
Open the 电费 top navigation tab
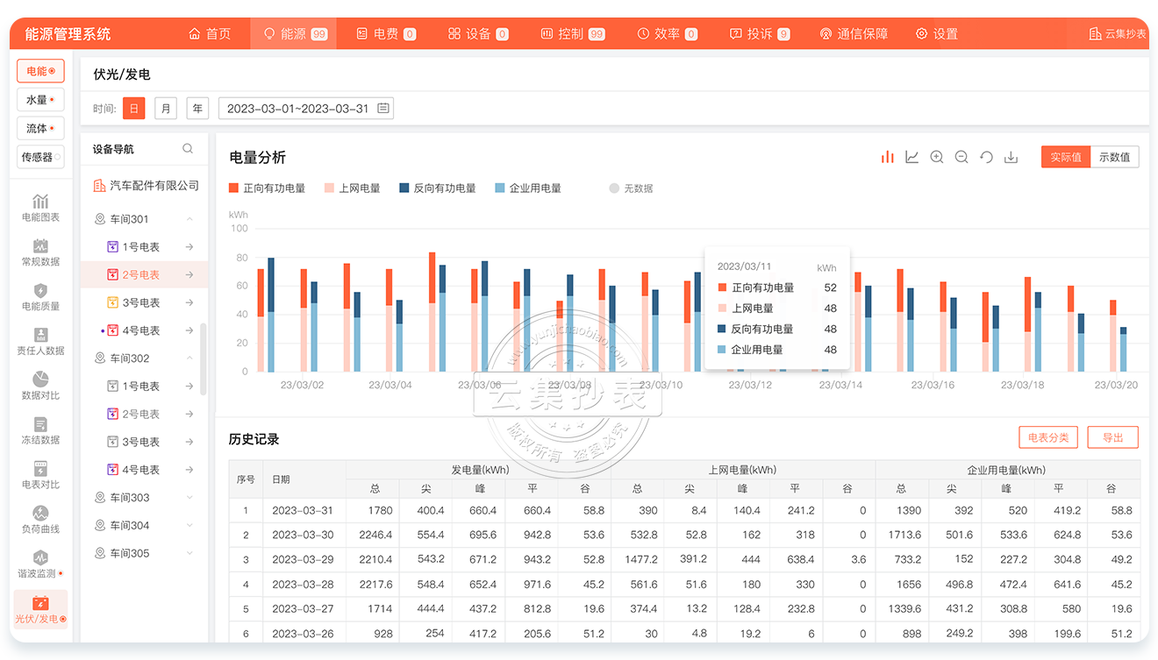click(385, 34)
